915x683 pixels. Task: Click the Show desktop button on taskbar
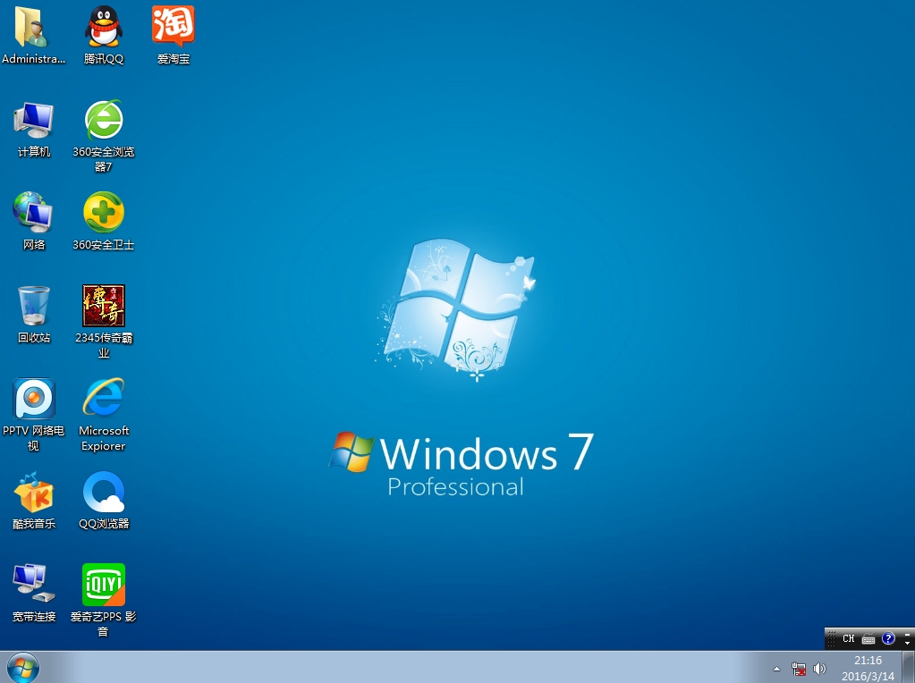coord(908,667)
